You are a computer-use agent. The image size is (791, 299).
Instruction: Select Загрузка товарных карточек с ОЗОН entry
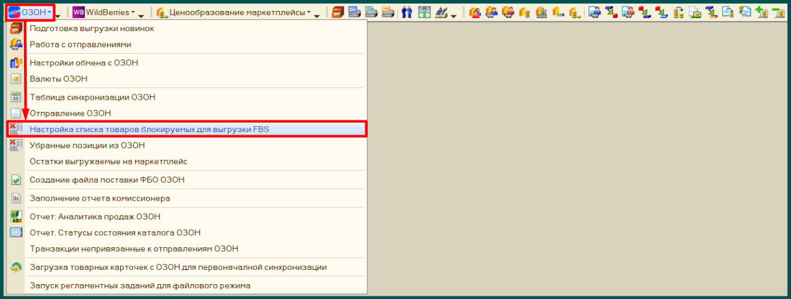187,267
